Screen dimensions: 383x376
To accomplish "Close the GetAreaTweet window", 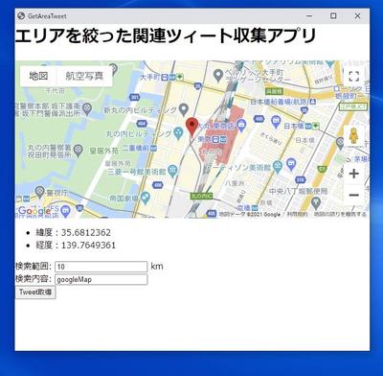I will pyautogui.click(x=357, y=15).
